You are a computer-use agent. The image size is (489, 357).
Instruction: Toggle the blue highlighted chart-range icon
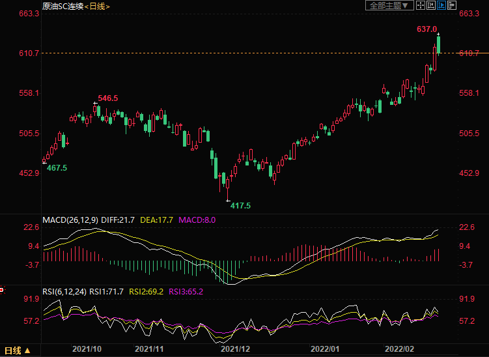click(441, 6)
